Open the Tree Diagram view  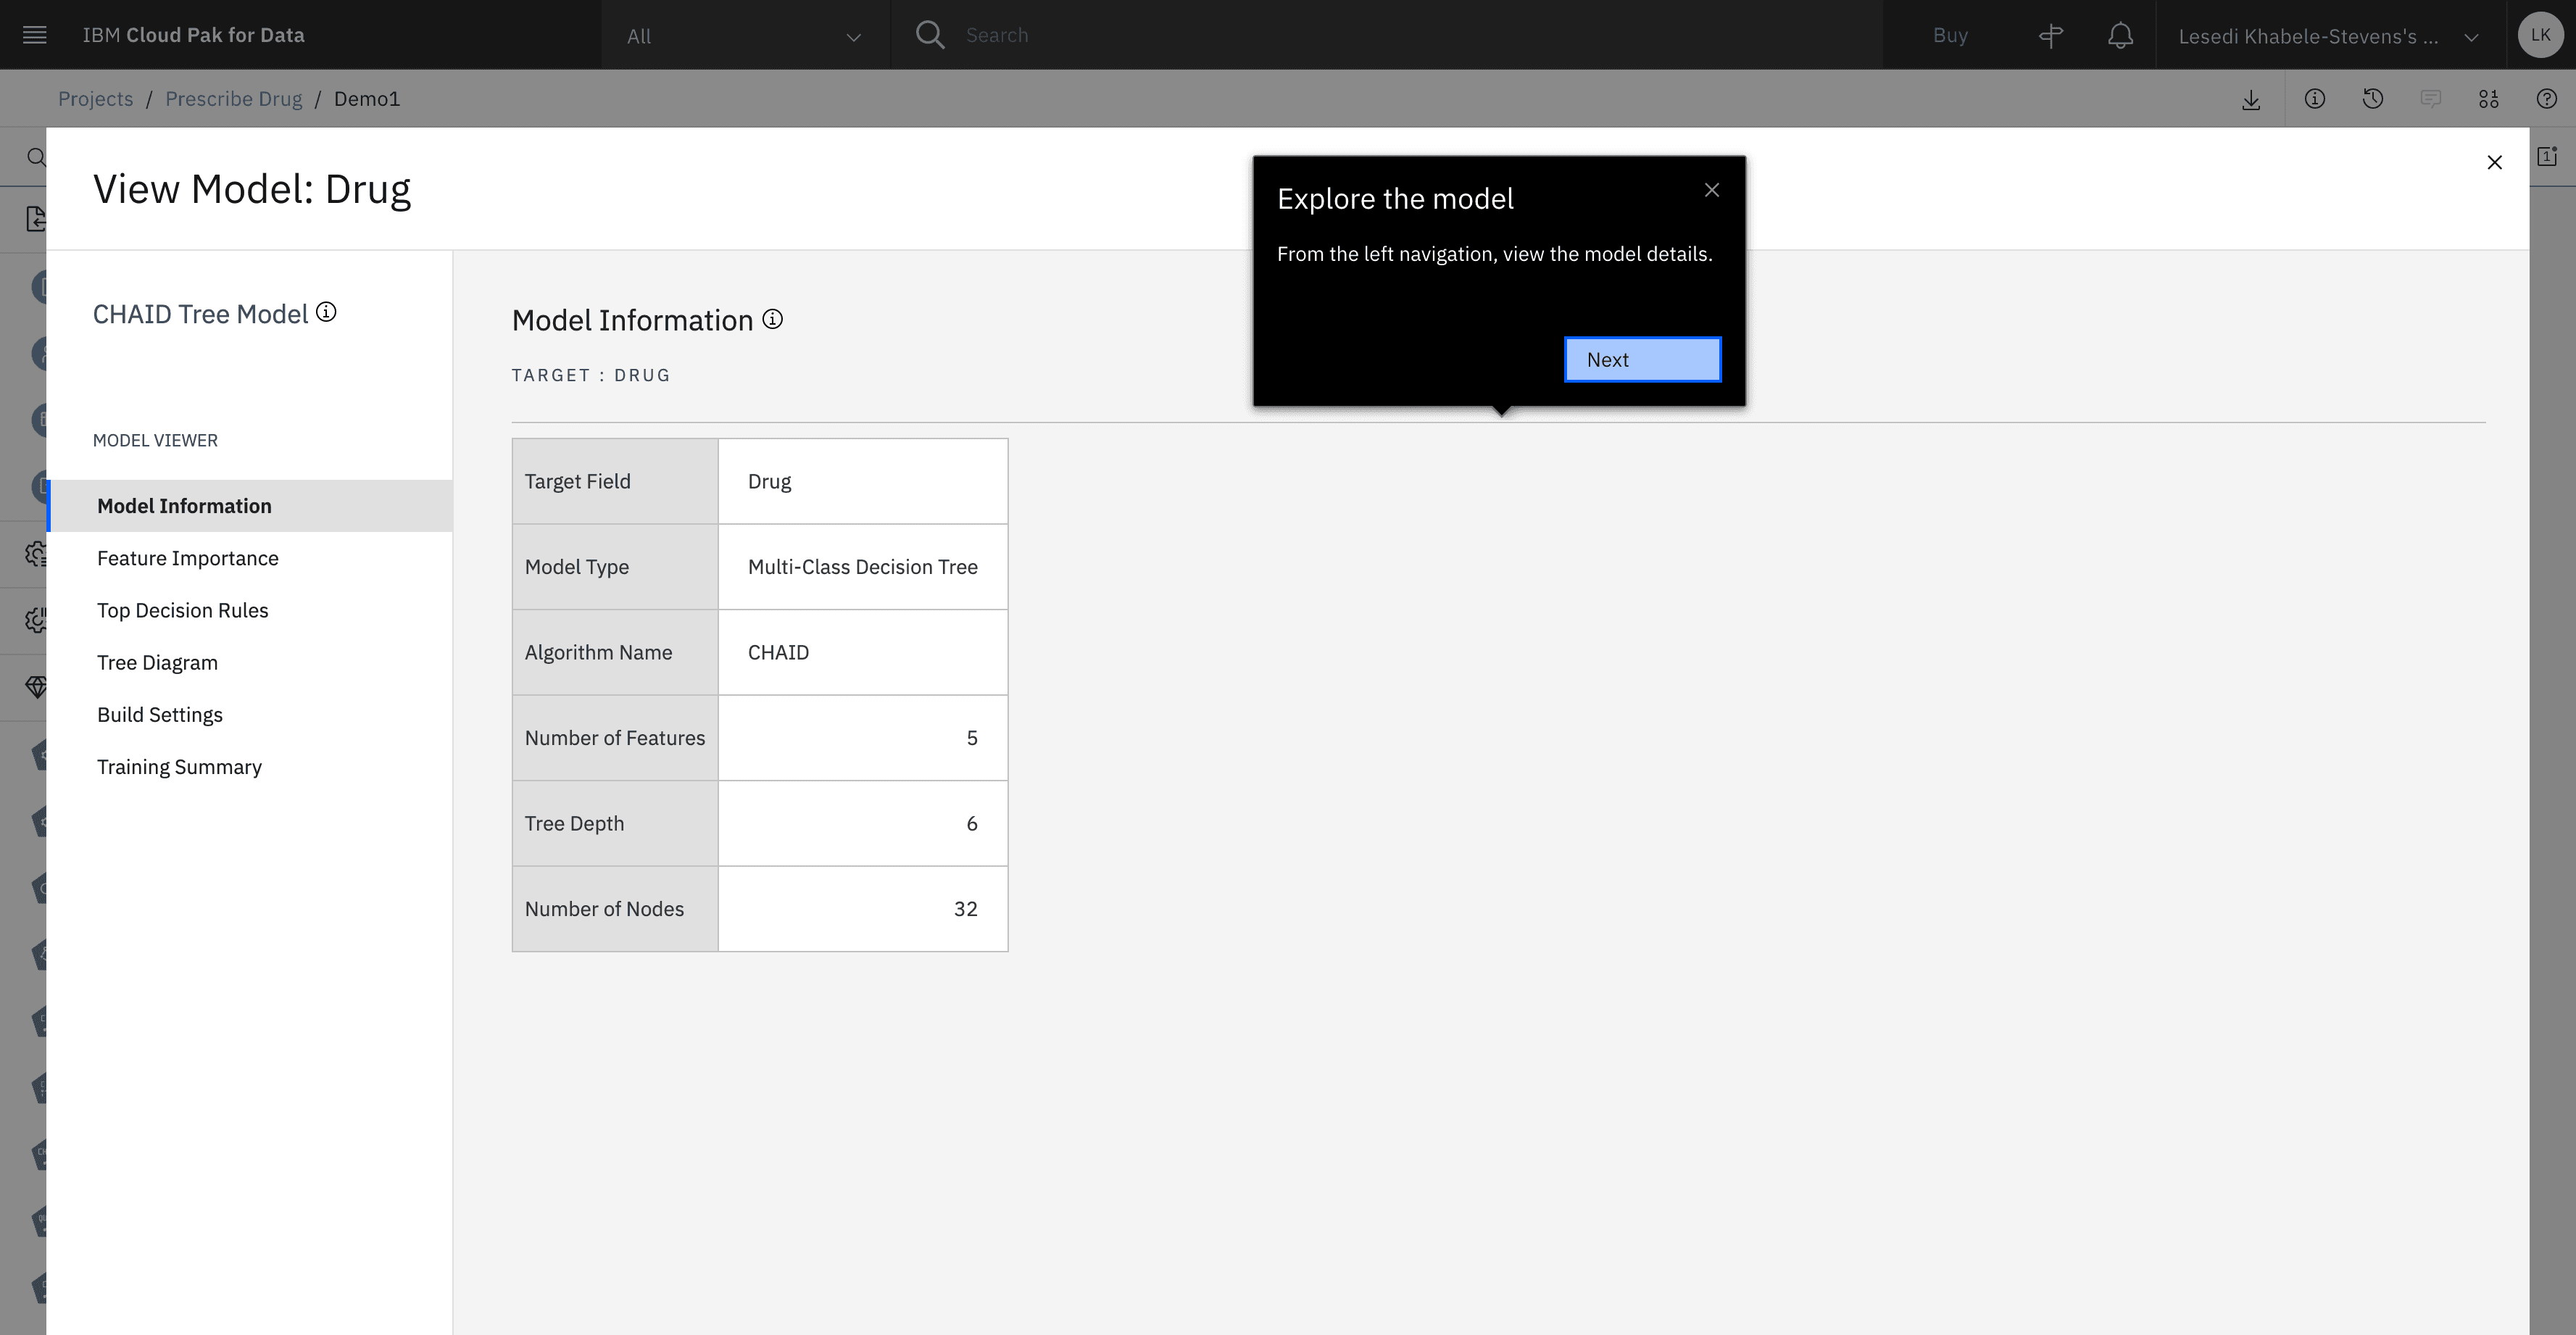point(157,663)
